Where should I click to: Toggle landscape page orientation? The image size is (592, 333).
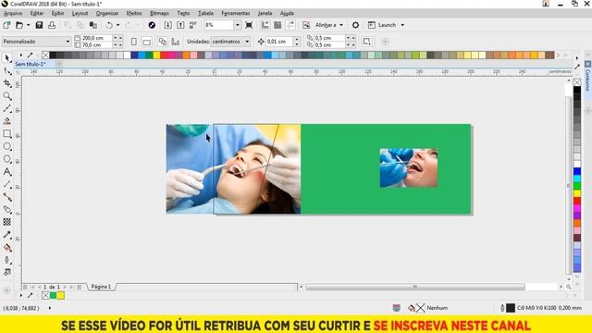147,42
